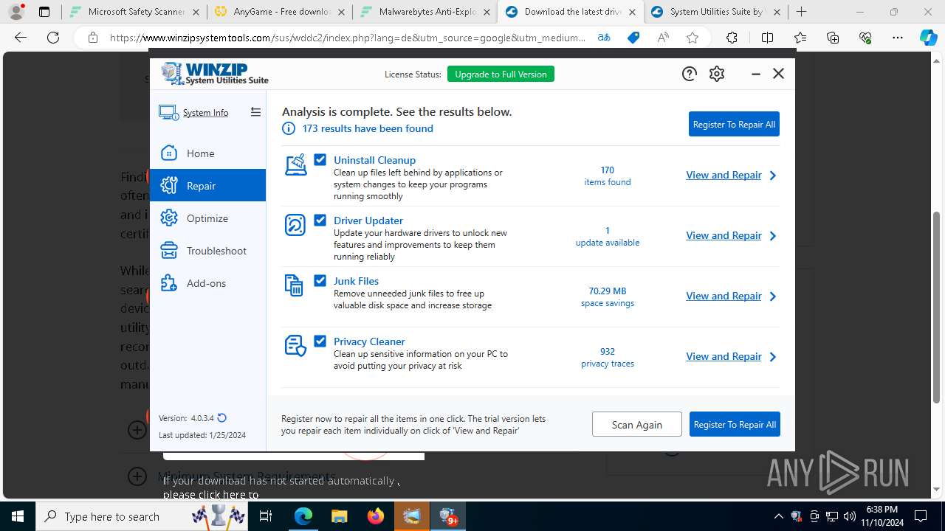The height and width of the screenshot is (531, 945).
Task: Expand the plus item above Minimum System Requirements
Action: tap(137, 429)
